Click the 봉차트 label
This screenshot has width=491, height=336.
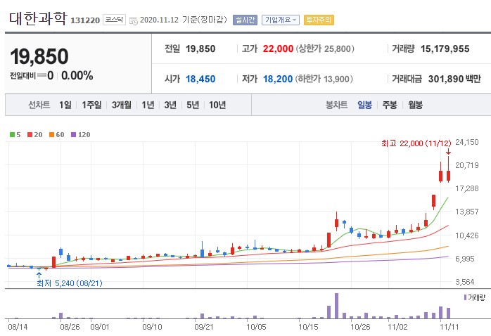pos(337,105)
